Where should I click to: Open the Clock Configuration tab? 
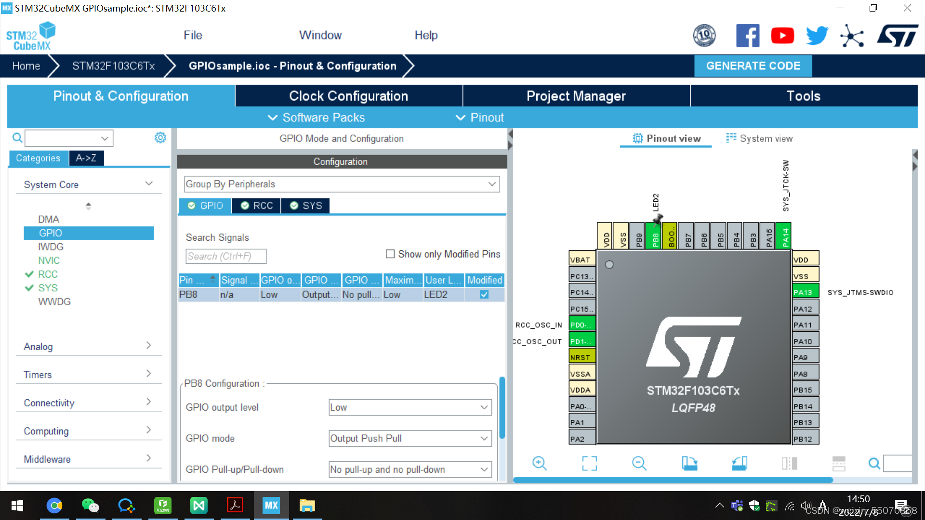tap(348, 96)
